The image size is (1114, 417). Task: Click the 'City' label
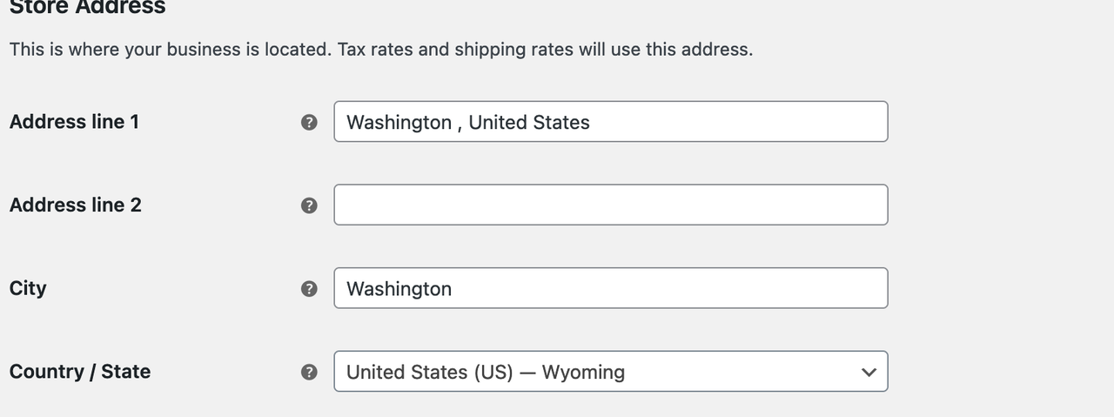28,288
